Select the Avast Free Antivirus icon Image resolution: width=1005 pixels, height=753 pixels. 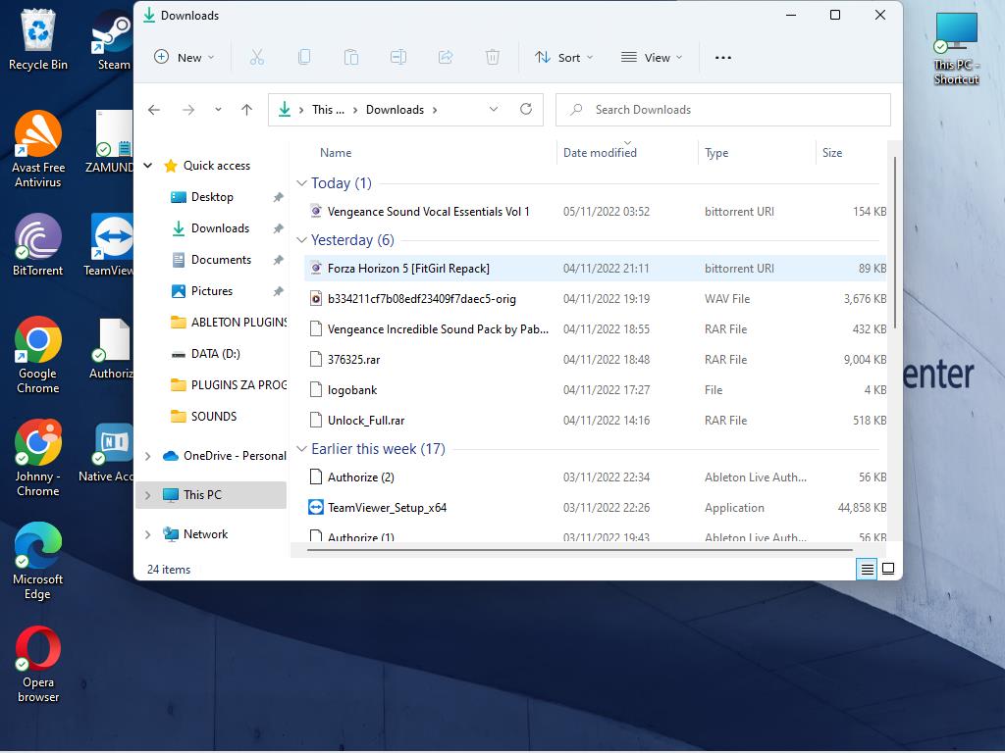(x=38, y=147)
